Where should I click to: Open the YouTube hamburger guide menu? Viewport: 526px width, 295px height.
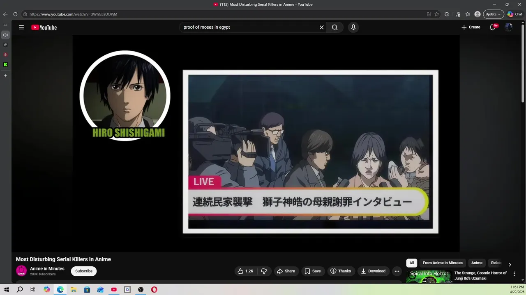[21, 27]
